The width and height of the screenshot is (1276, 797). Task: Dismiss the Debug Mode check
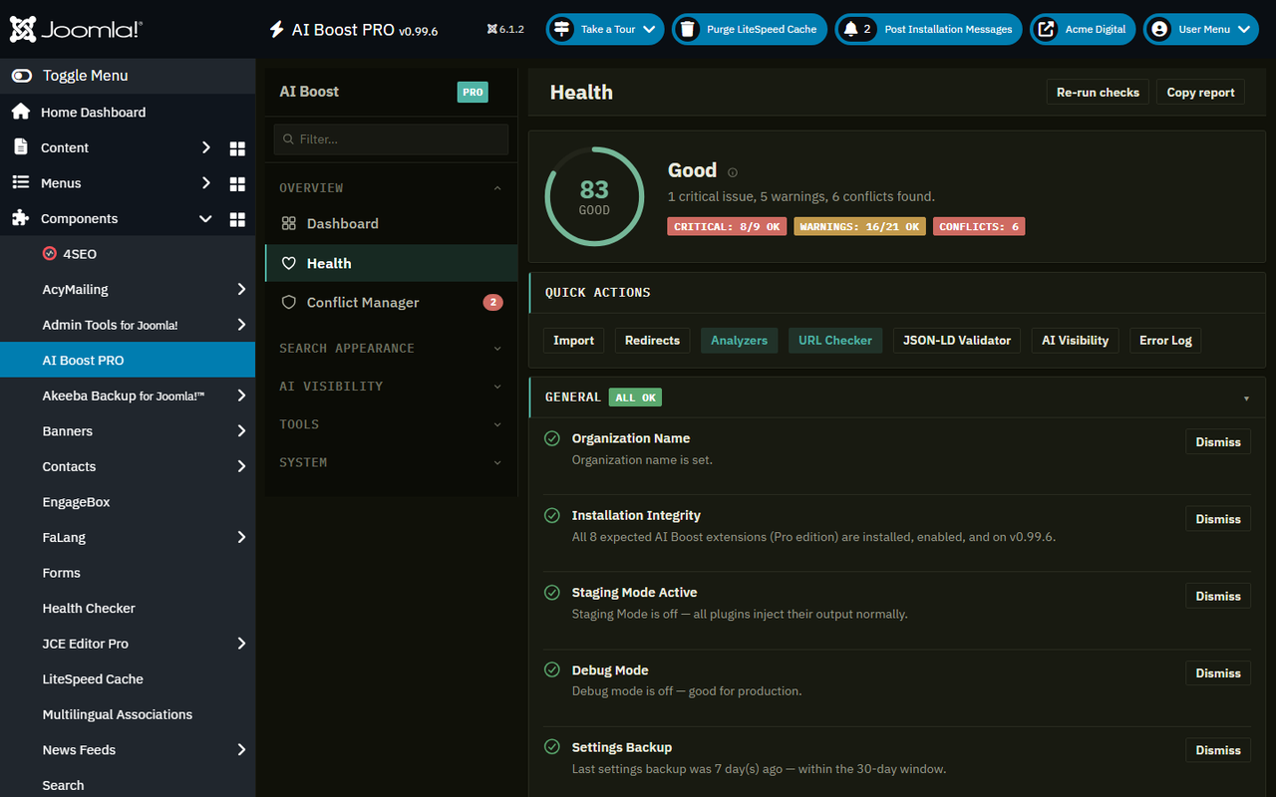[1218, 673]
